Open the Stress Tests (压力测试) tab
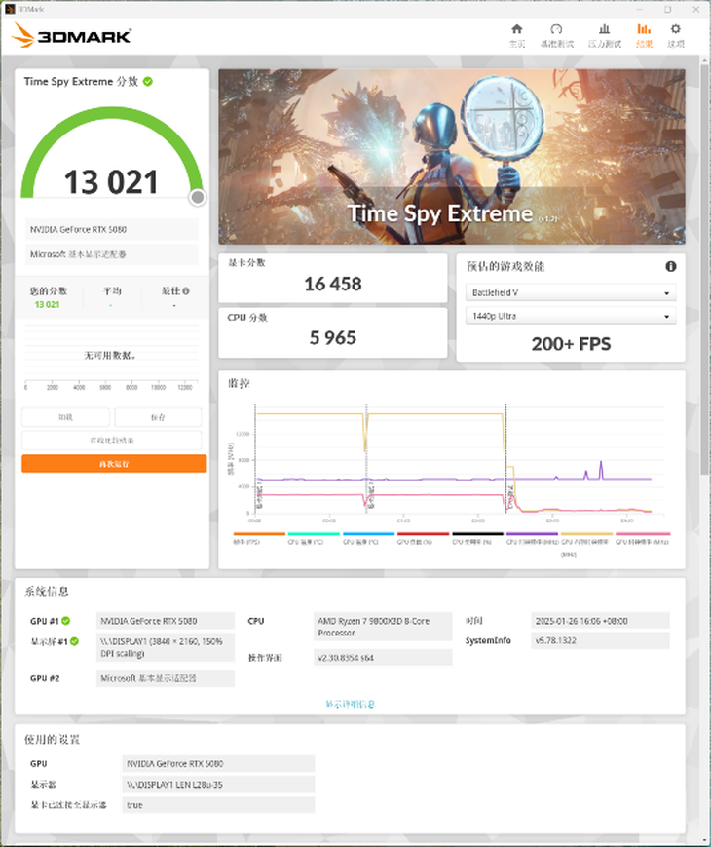This screenshot has height=847, width=711. [605, 36]
